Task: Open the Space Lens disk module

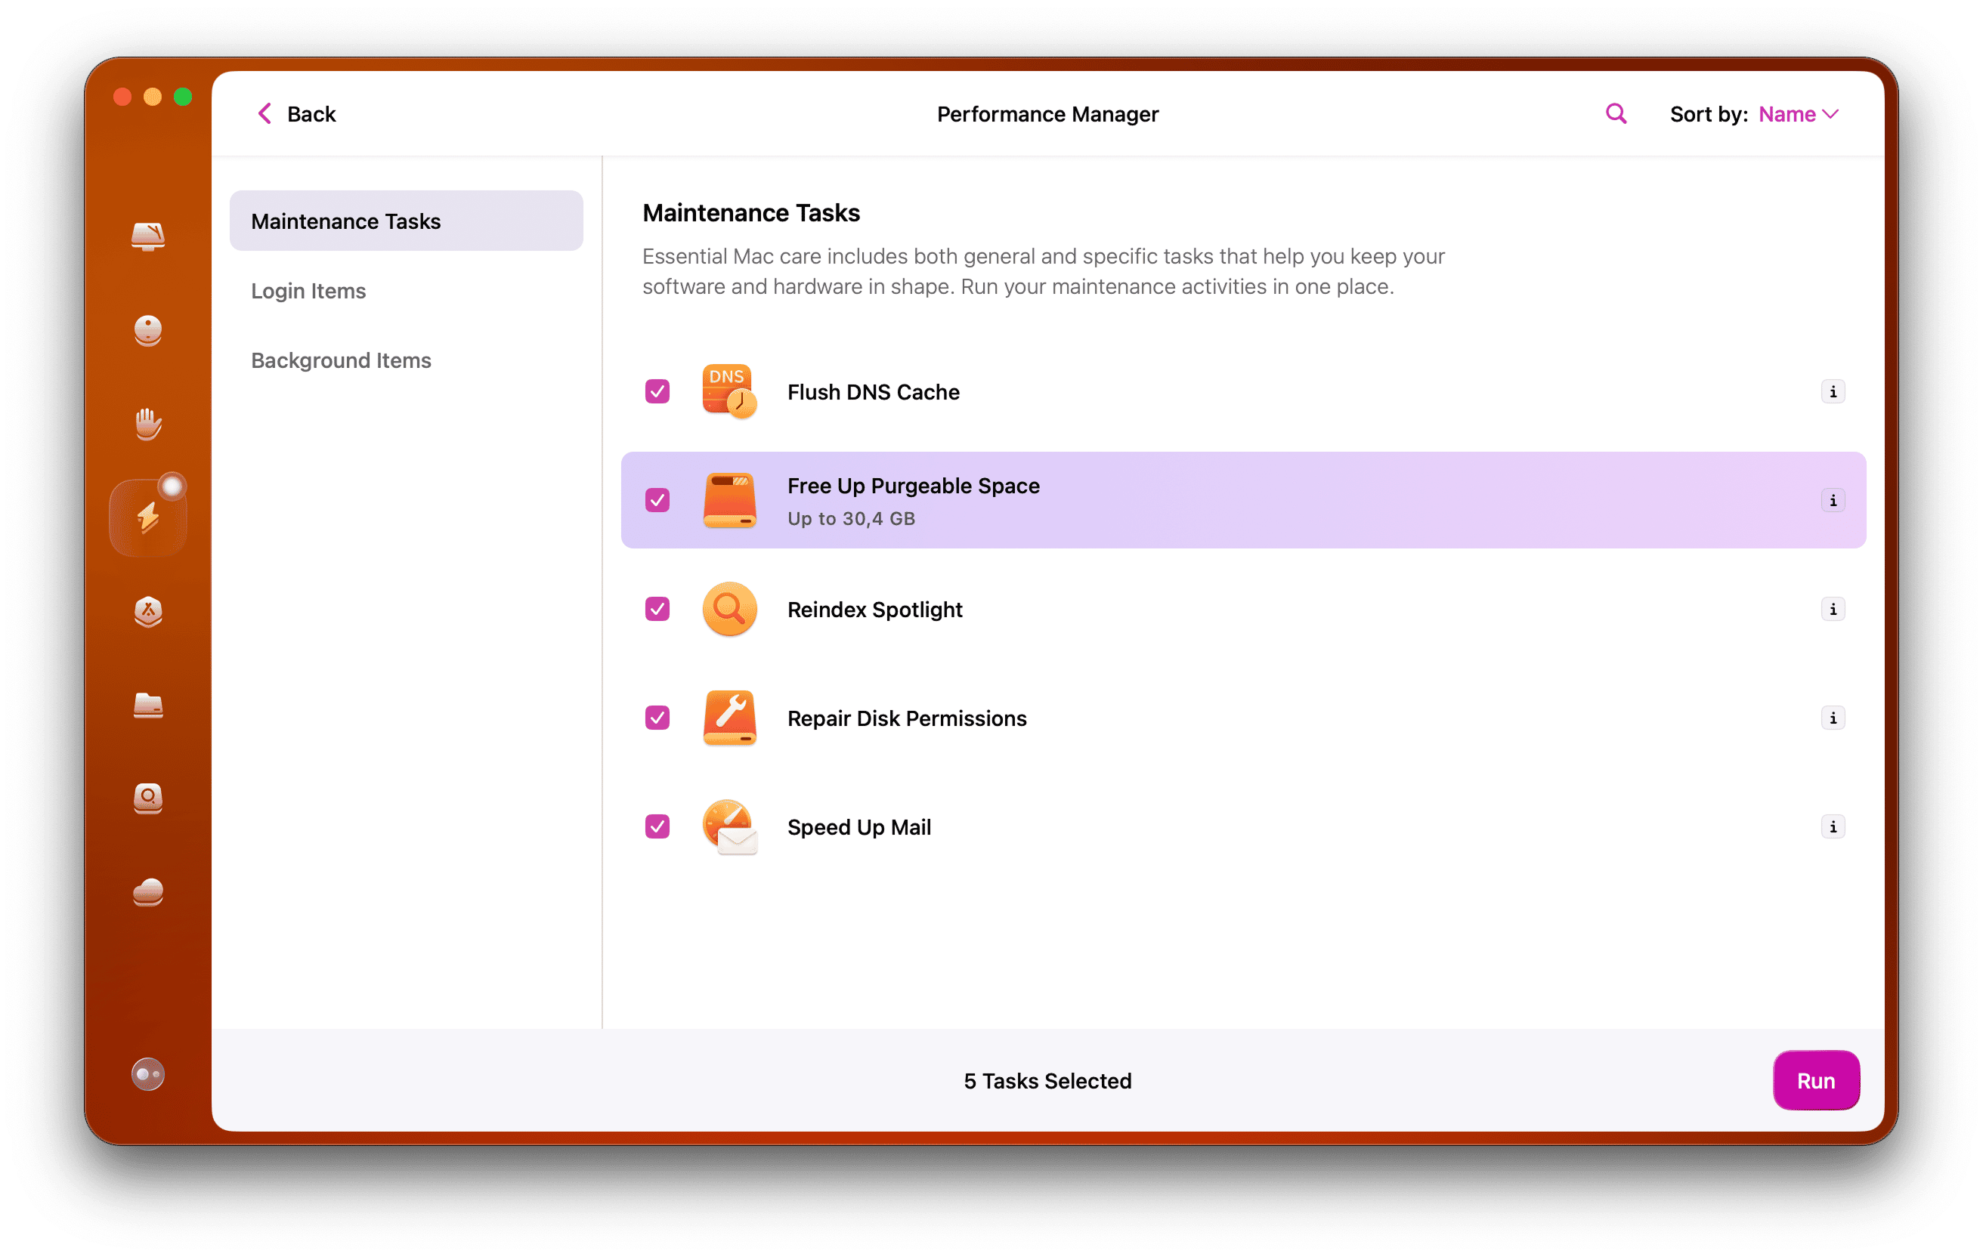Action: [x=147, y=798]
